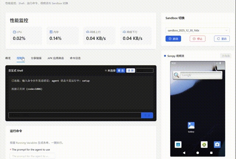Click the label The prompt for the agent to use
Viewport: 236px width, 159px height.
coord(31,149)
